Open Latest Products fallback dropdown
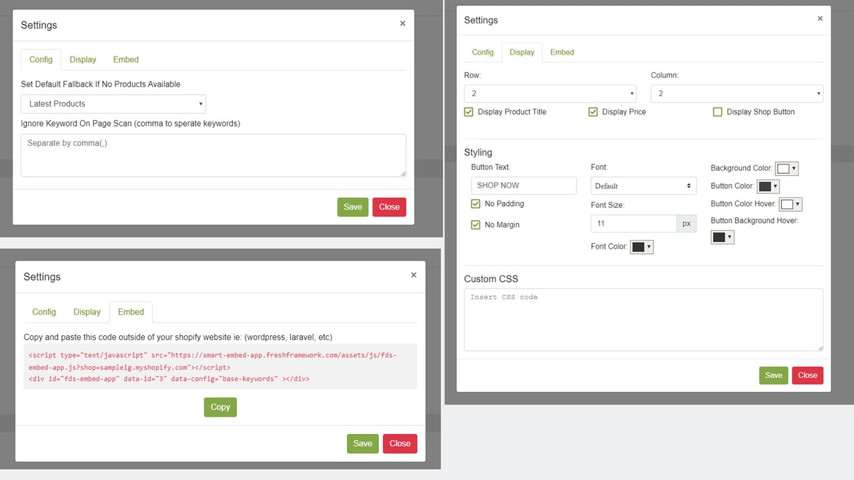This screenshot has width=854, height=480. [113, 104]
